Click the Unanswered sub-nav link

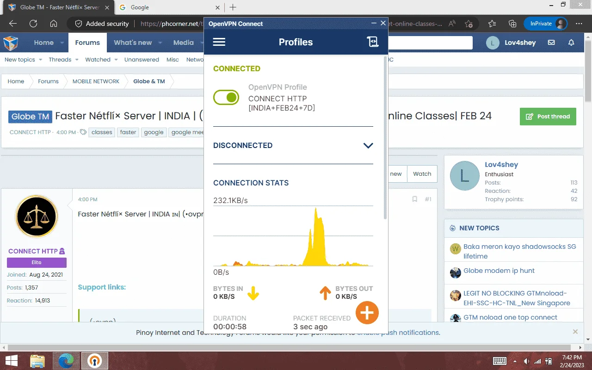pos(142,60)
